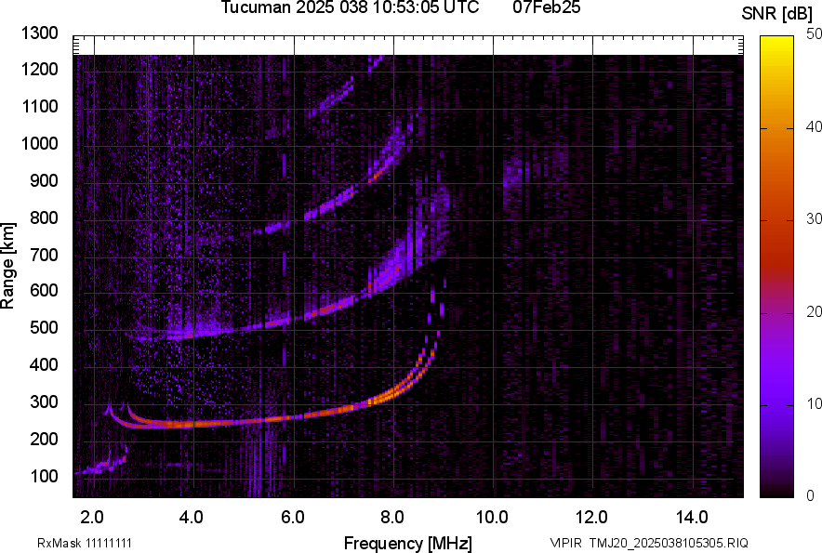This screenshot has width=822, height=553.
Task: Click the Frequency [MHz] axis label
Action: pos(407,543)
